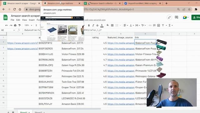Image resolution: width=200 pixels, height=113 pixels.
Task: Create a filter icon
Action: (x=163, y=25)
